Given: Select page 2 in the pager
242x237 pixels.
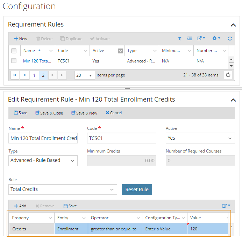Looking at the screenshot, I should click(x=43, y=75).
